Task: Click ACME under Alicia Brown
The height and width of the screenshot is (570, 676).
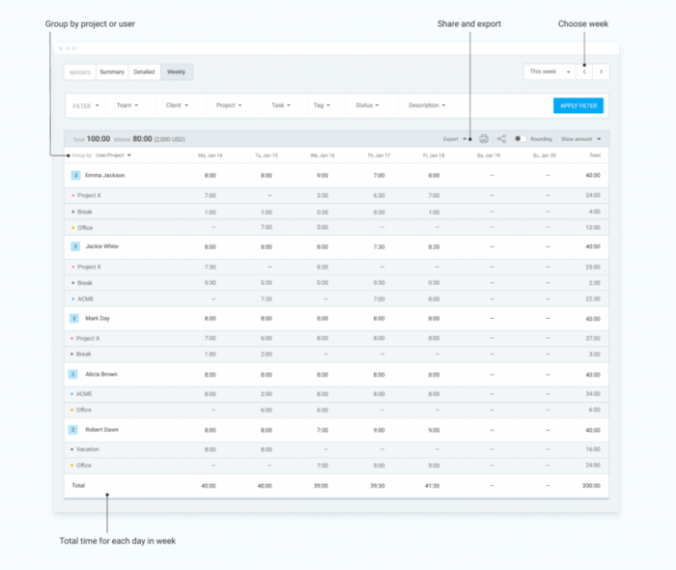Action: click(84, 393)
